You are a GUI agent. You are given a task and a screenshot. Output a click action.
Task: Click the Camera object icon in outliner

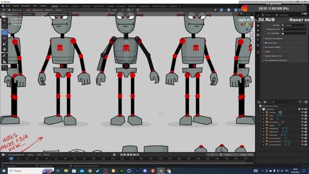267,113
